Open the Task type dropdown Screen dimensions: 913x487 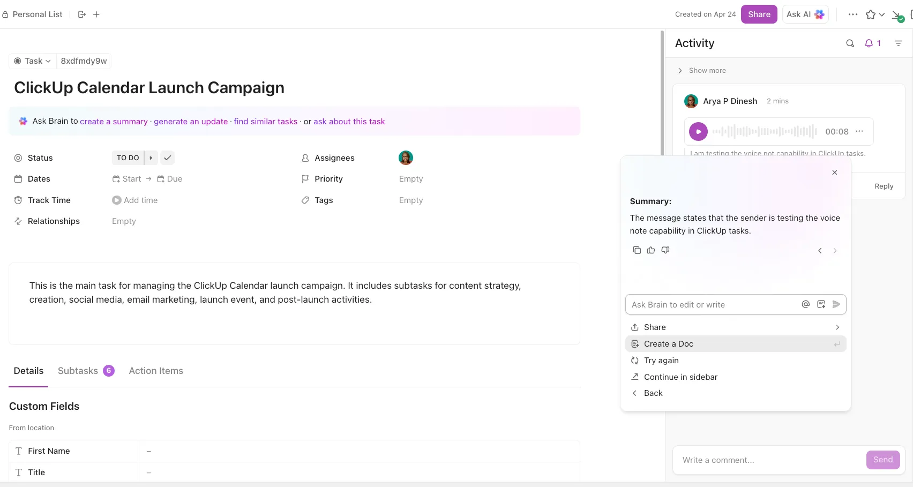coord(33,61)
